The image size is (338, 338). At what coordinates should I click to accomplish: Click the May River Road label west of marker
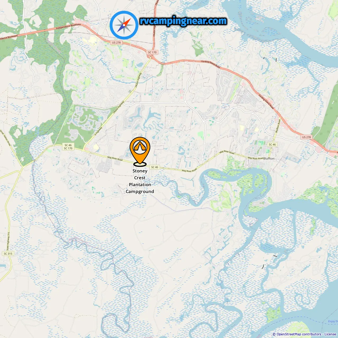tap(115, 158)
